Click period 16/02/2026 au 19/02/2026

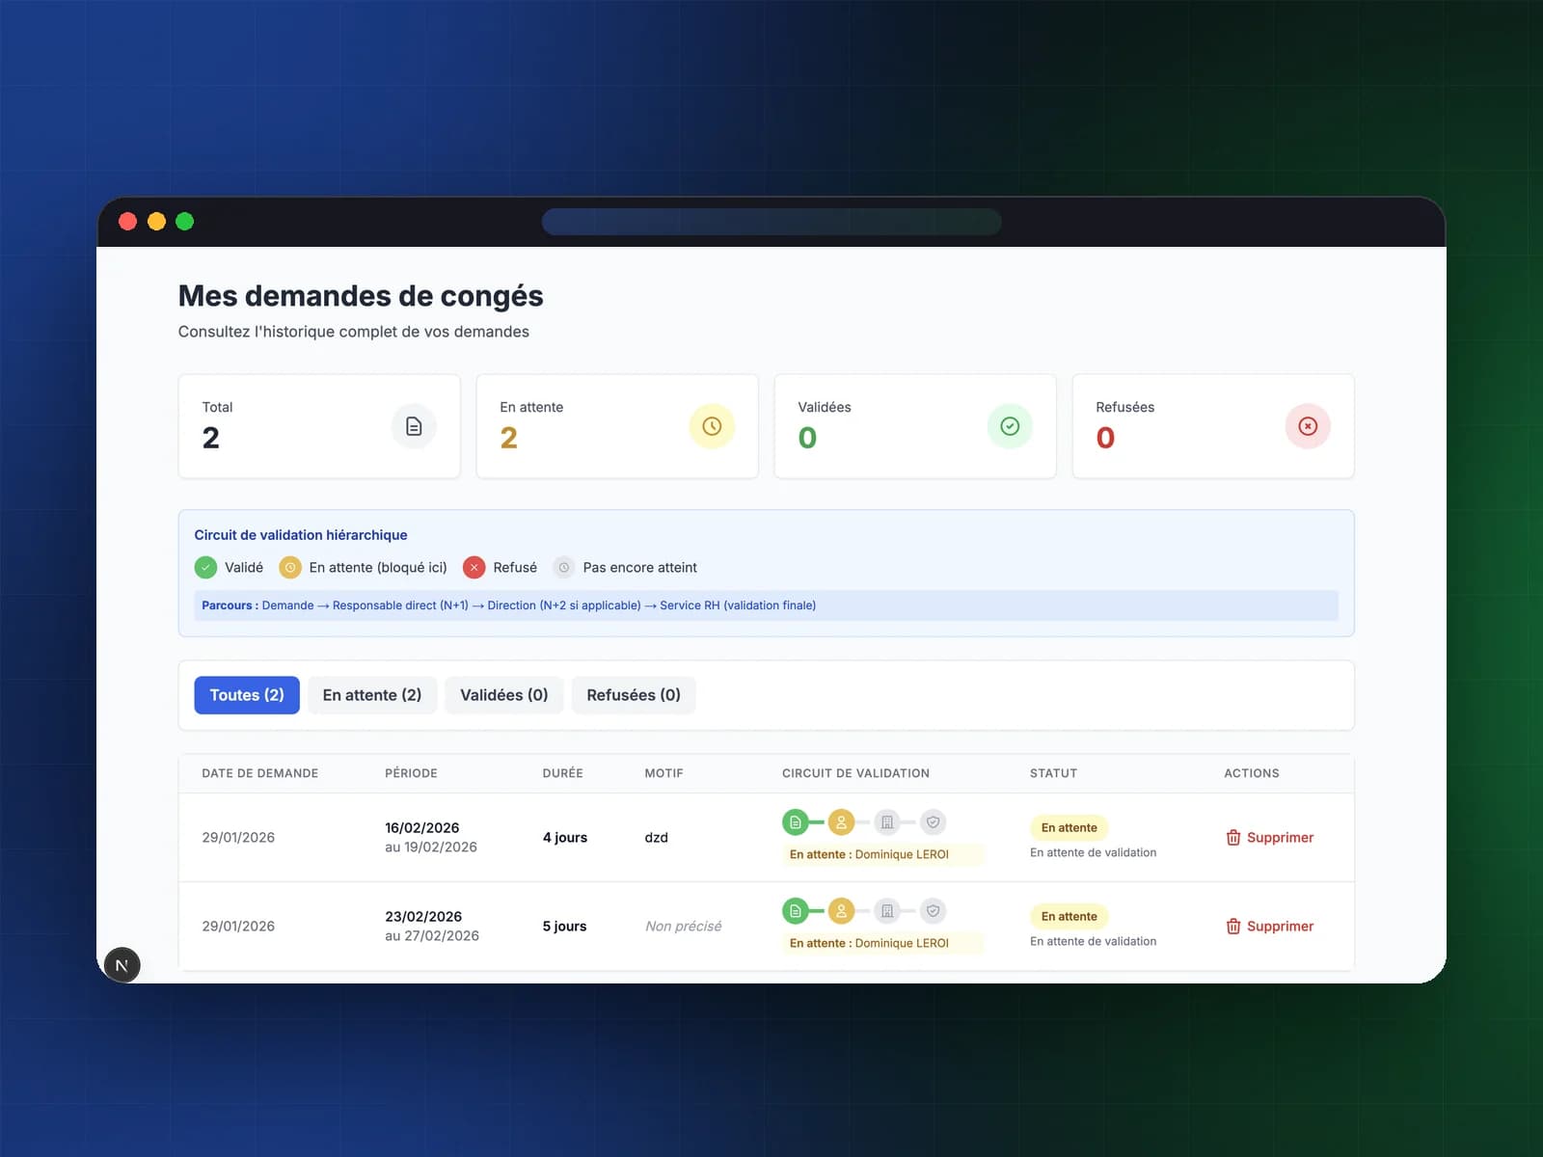coord(431,838)
